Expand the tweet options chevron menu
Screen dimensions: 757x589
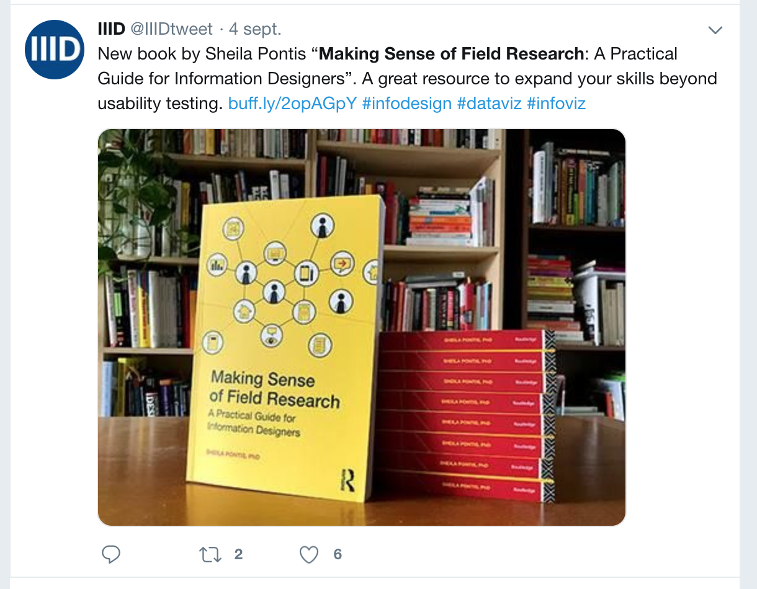pyautogui.click(x=715, y=30)
